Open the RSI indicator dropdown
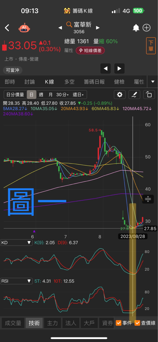Viewport: 158px width, 342px height. click(17, 281)
